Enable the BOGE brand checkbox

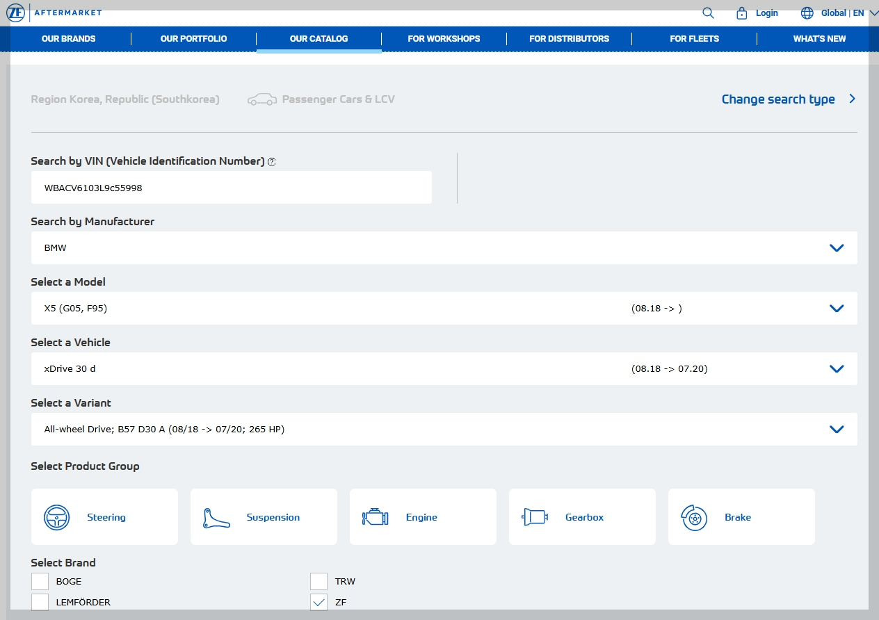pyautogui.click(x=40, y=581)
